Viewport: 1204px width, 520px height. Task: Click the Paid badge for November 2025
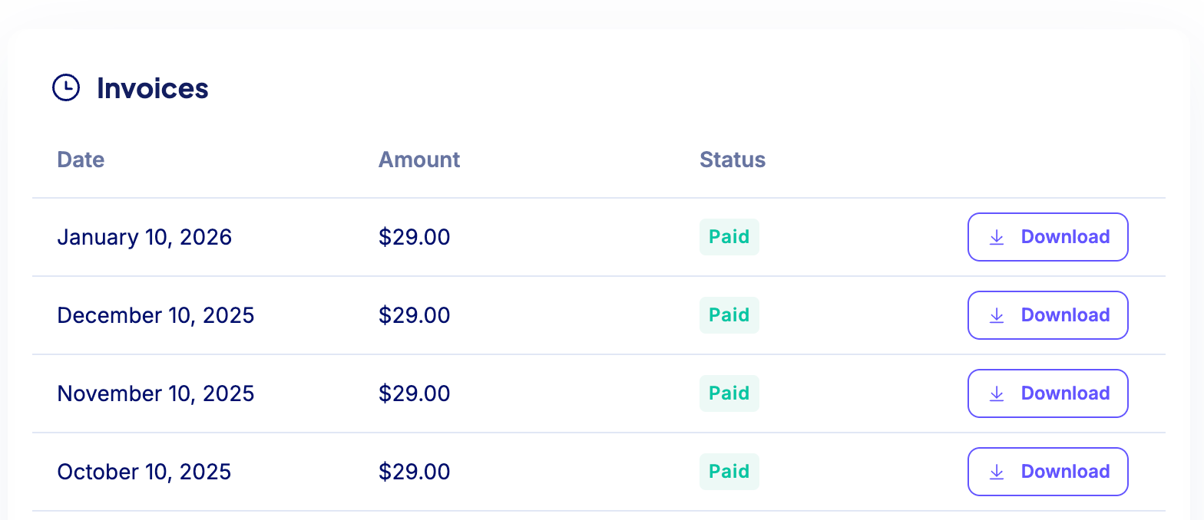click(729, 393)
